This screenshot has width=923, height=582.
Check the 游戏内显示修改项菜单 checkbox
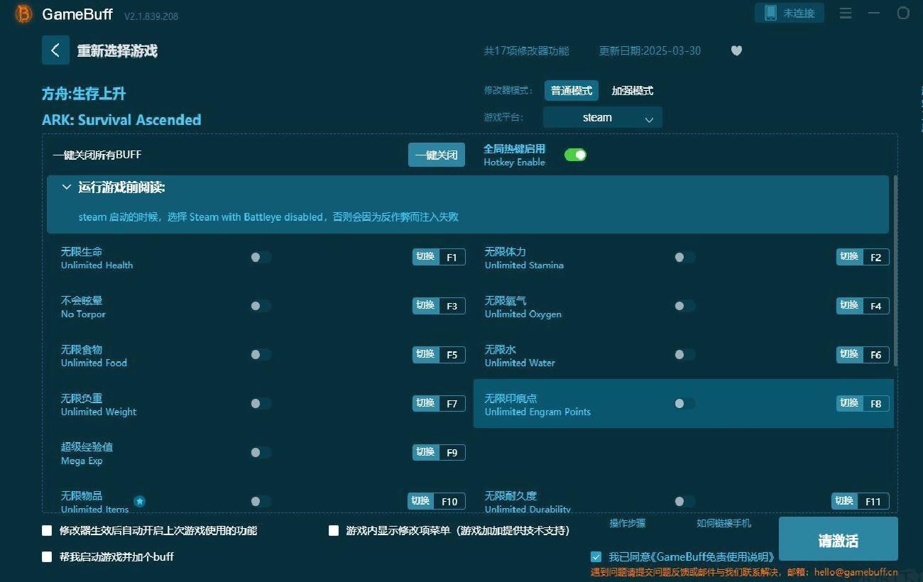334,530
